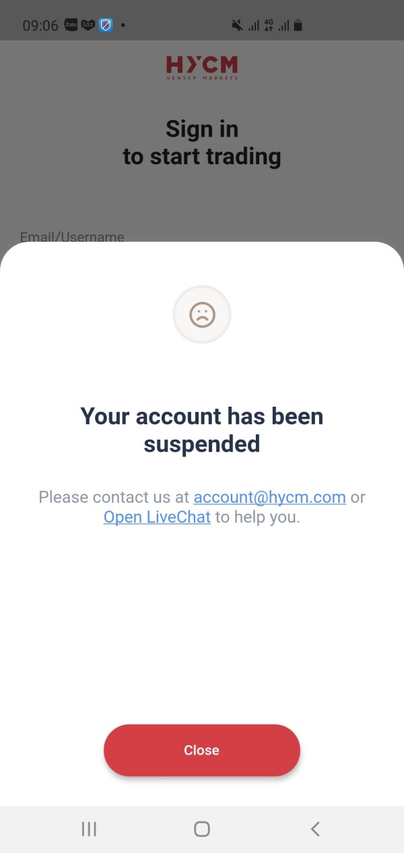
Task: Tap the 'Your account has been suspended' heading
Action: 202,430
